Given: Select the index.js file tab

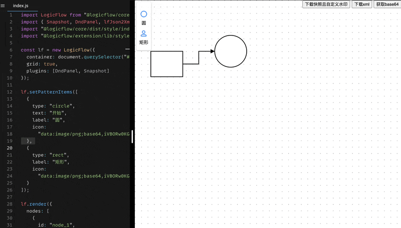Looking at the screenshot, I should tap(21, 5).
